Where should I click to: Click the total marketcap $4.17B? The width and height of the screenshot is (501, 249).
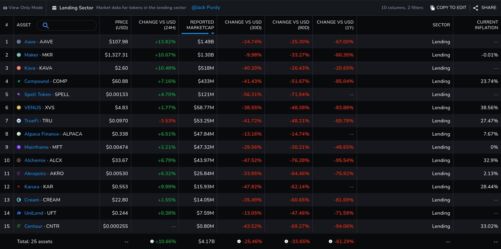pyautogui.click(x=206, y=241)
